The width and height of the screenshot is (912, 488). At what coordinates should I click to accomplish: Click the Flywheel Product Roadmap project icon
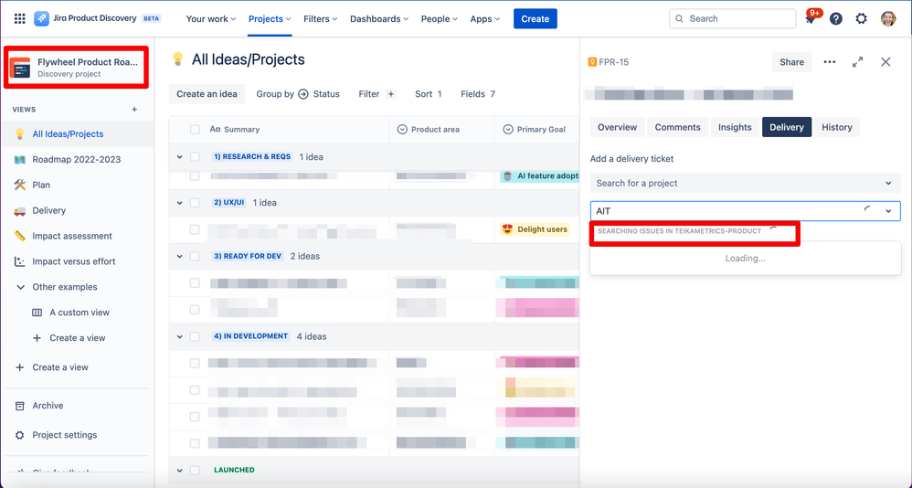coord(20,68)
